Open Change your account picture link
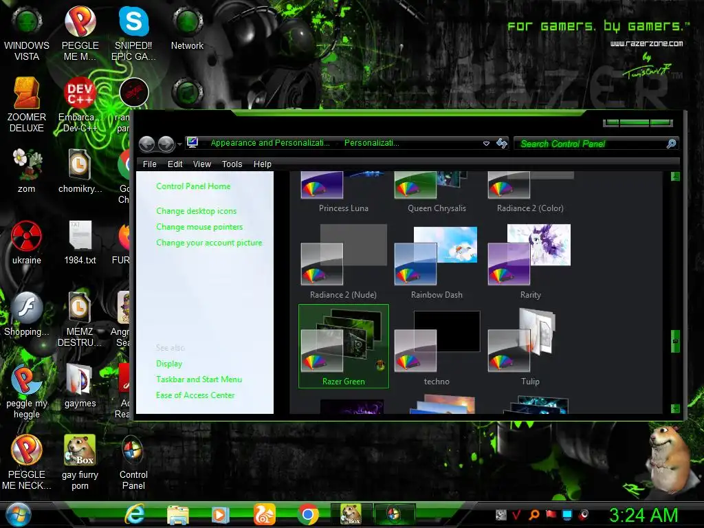 (x=209, y=243)
